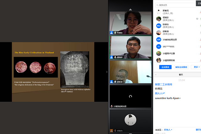Collapse video strip using the side arrow

pos(106,72)
